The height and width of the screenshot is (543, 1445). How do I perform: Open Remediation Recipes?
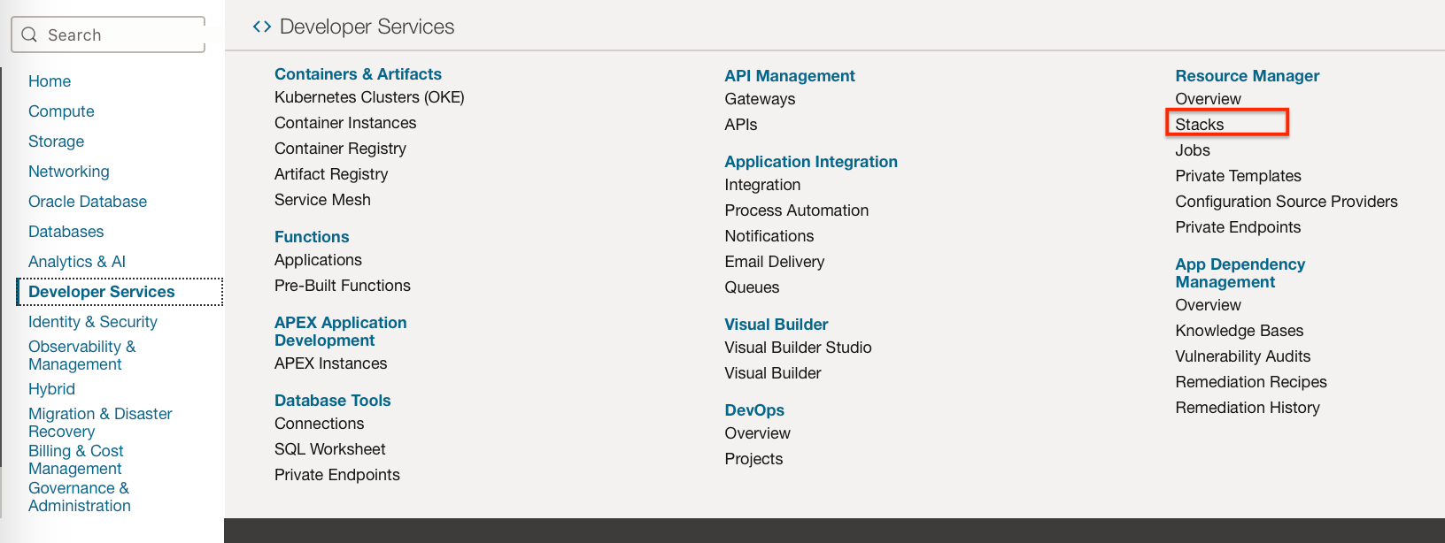(x=1250, y=382)
